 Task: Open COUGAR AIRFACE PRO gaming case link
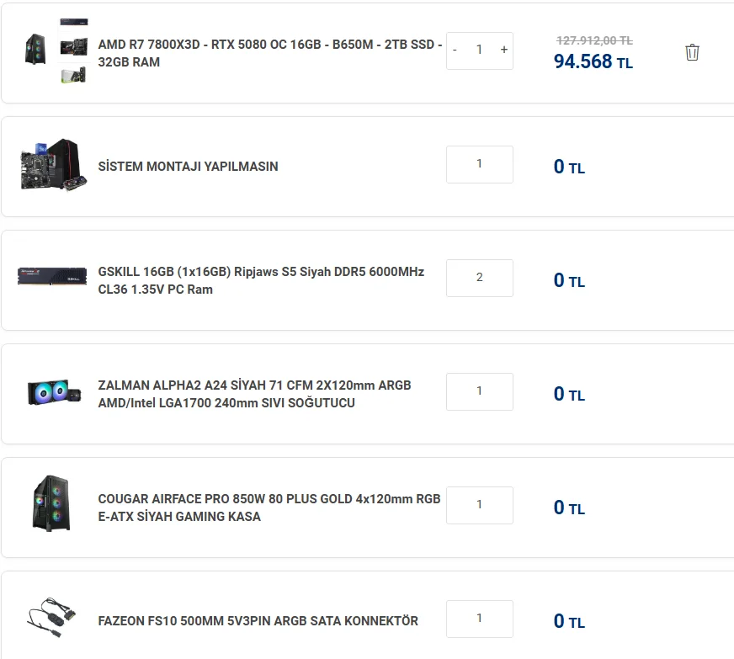[x=269, y=508]
